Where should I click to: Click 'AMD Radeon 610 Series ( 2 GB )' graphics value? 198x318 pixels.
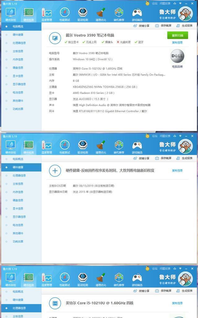pos(94,93)
